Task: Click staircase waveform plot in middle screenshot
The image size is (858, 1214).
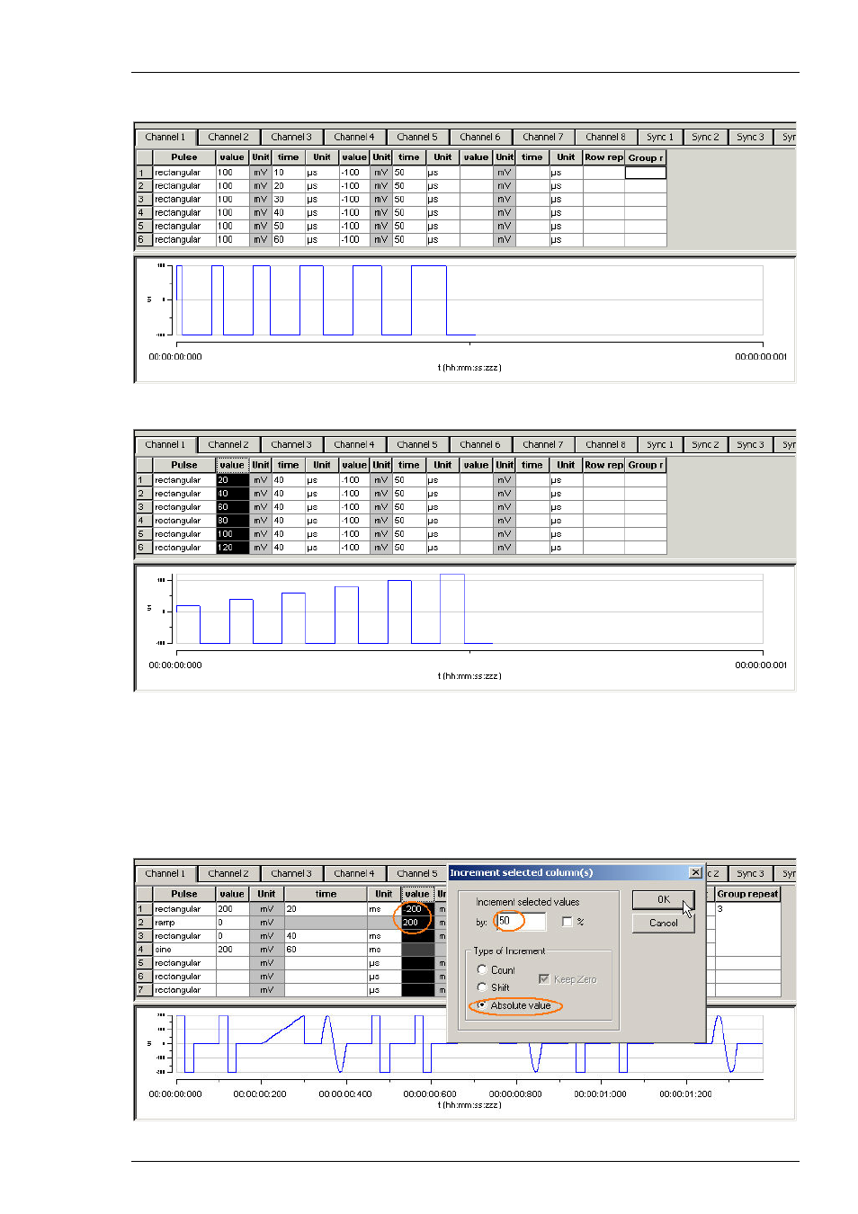Action: [x=469, y=609]
